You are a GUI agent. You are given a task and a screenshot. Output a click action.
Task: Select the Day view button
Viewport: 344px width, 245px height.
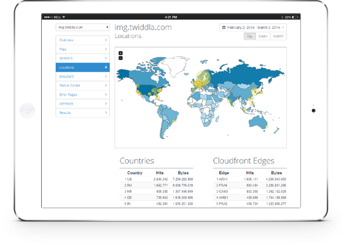(249, 36)
